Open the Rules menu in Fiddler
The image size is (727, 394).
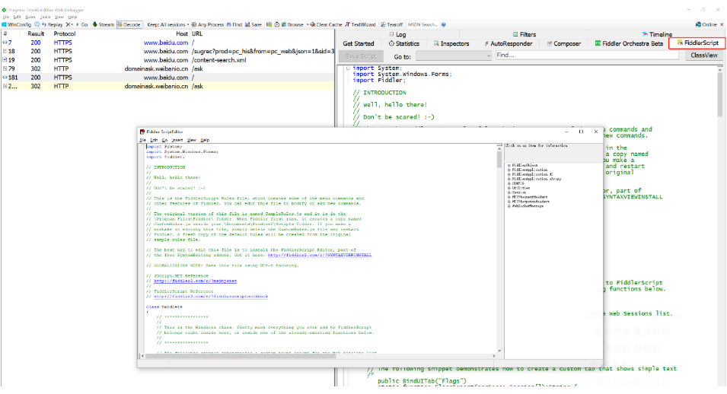30,17
